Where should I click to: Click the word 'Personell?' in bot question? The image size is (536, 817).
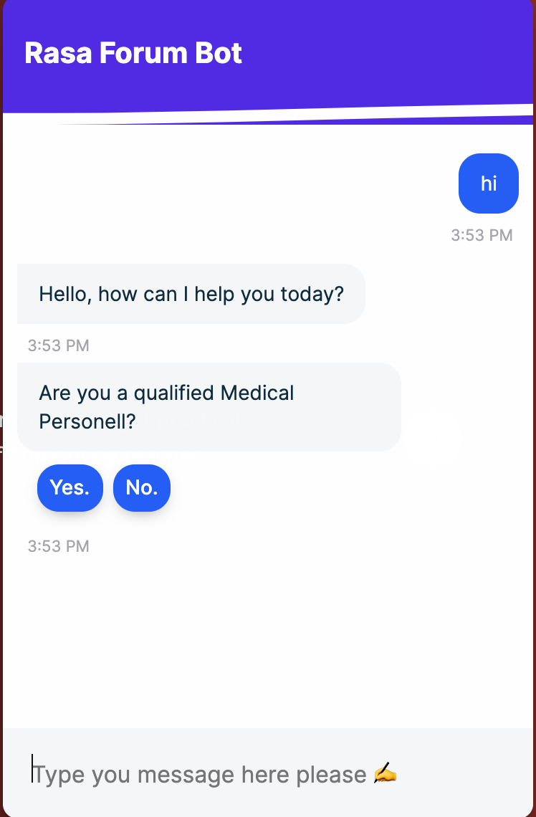click(87, 421)
